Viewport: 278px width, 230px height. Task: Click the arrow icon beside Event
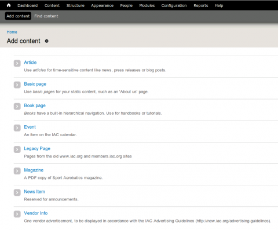pos(17,128)
